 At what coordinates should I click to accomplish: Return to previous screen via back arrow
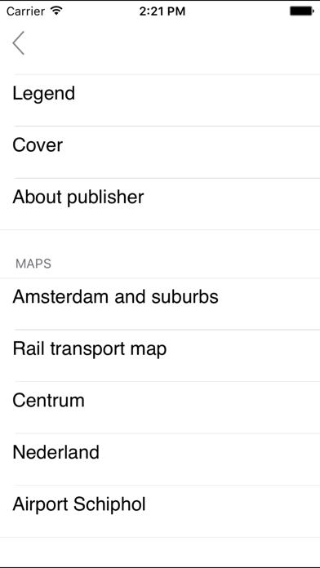(x=18, y=42)
